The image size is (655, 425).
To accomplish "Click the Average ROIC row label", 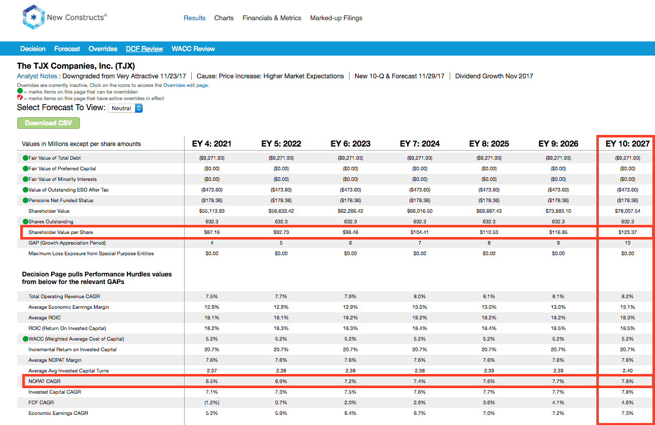I will 45,317.
